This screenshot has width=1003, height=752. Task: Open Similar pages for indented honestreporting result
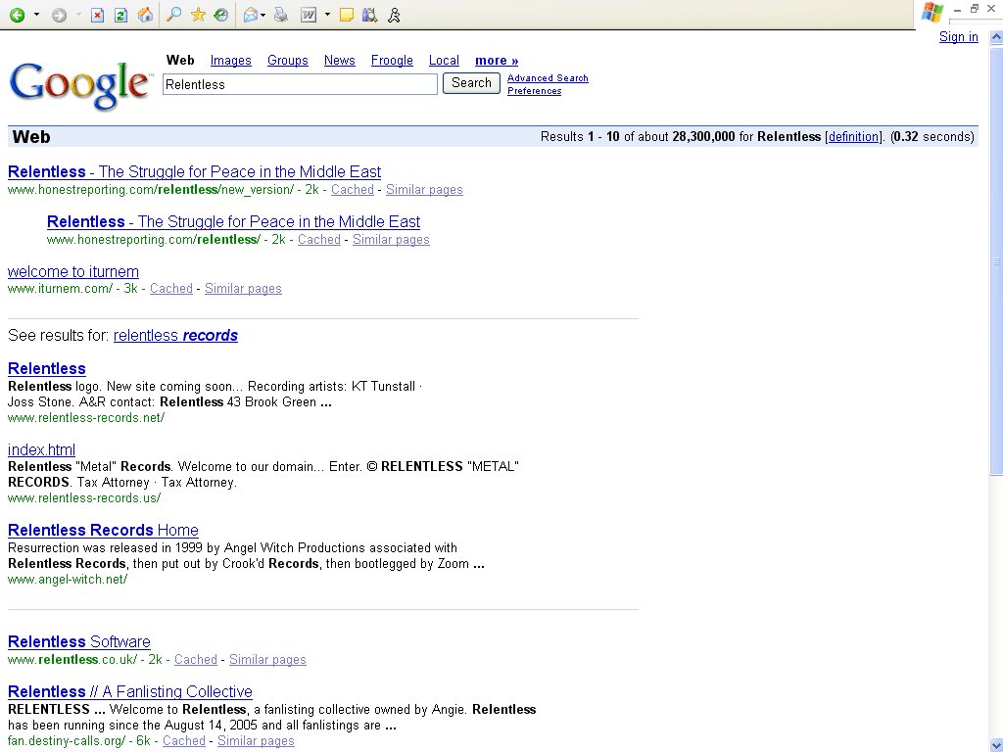click(391, 240)
